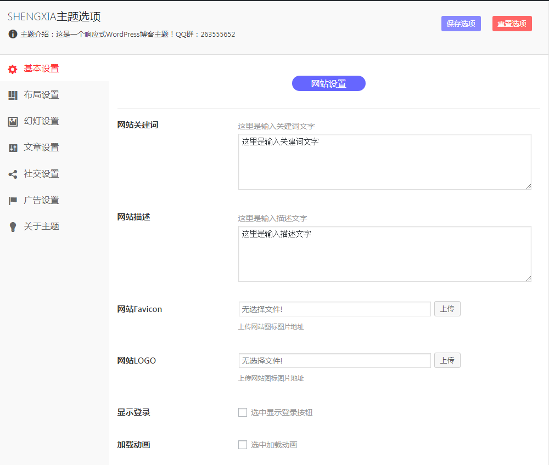Open the 基本设置 tab
The image size is (549, 465).
pos(54,68)
